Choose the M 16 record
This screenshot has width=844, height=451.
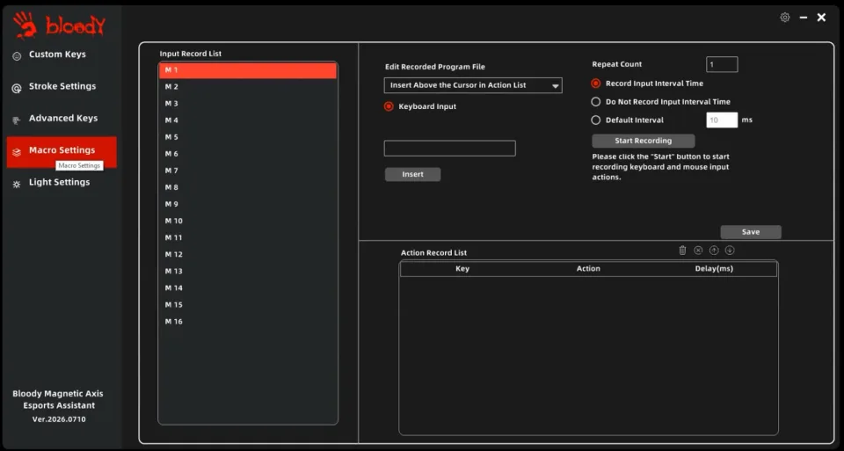[x=248, y=321]
